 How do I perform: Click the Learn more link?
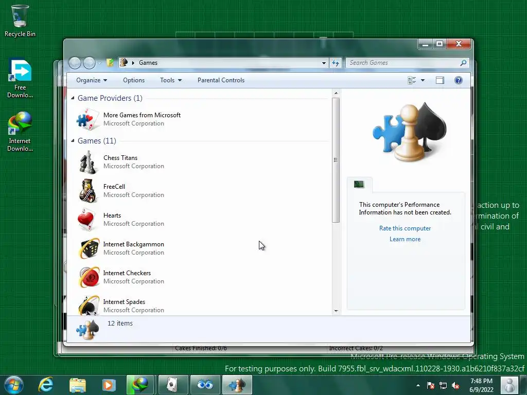(x=405, y=239)
